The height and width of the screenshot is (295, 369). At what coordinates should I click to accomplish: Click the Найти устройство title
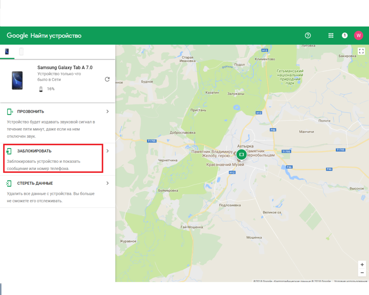coord(56,36)
